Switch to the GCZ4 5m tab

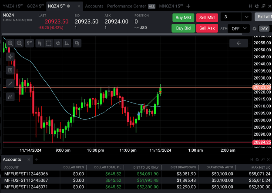(35, 6)
